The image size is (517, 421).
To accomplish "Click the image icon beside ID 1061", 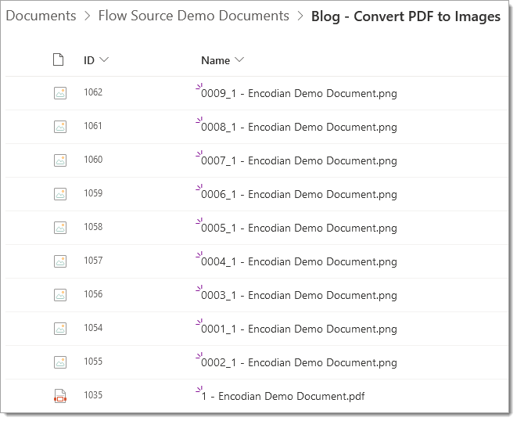I will click(60, 127).
